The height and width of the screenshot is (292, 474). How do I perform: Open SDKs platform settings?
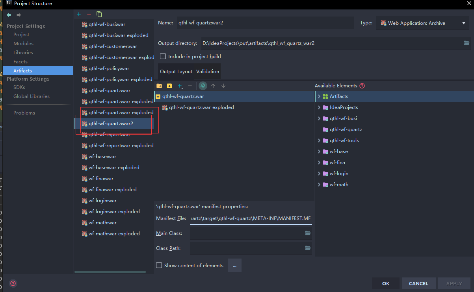(x=19, y=87)
